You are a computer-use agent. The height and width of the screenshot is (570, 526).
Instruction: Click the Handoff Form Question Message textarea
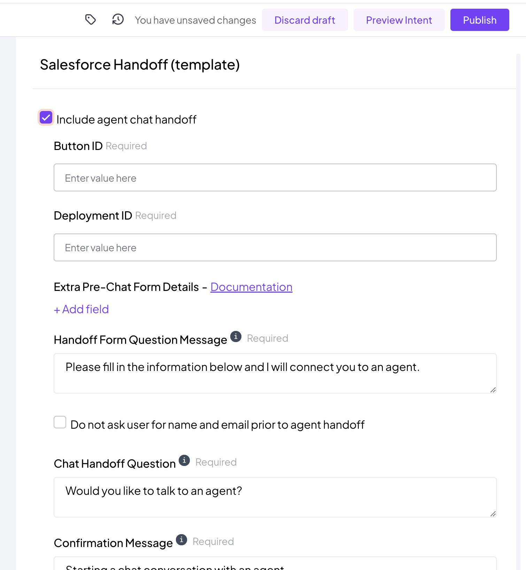pos(275,373)
